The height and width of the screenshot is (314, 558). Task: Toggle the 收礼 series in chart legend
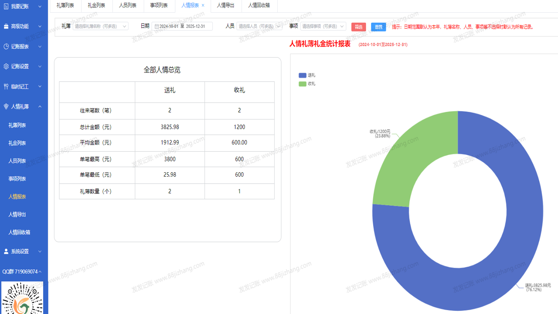[x=307, y=84]
